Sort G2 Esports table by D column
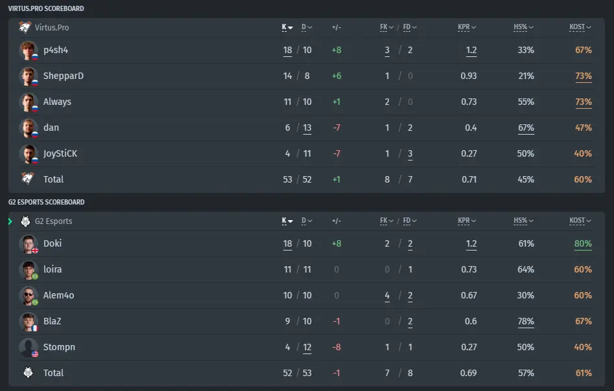This screenshot has width=614, height=391. point(307,221)
